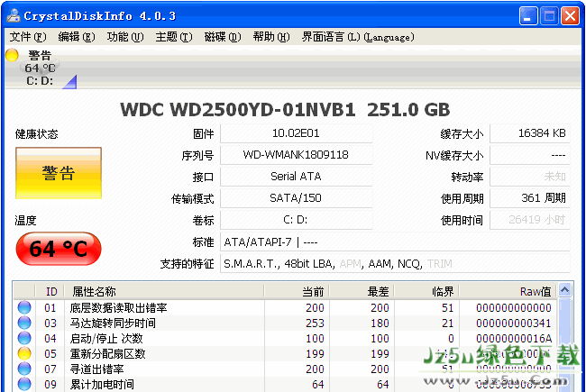This screenshot has width=586, height=392.
Task: Click the volume label field C: D:
Action: coord(297,220)
